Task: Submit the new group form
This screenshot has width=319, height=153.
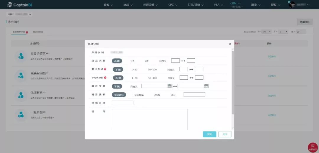Action: [209, 134]
